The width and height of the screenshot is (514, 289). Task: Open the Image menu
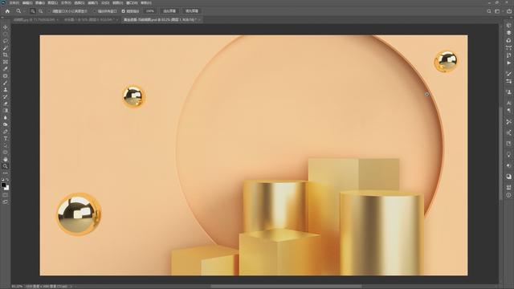coord(40,2)
